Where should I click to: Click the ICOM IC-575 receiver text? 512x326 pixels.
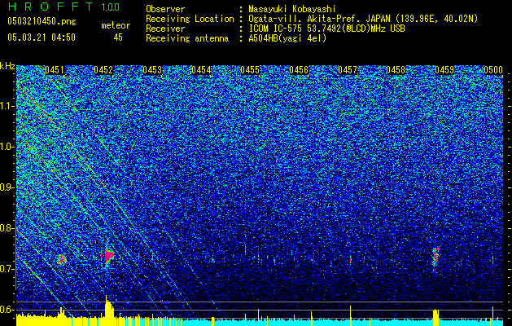(326, 29)
